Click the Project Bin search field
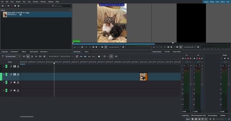The image size is (231, 121). pyautogui.click(x=64, y=6)
